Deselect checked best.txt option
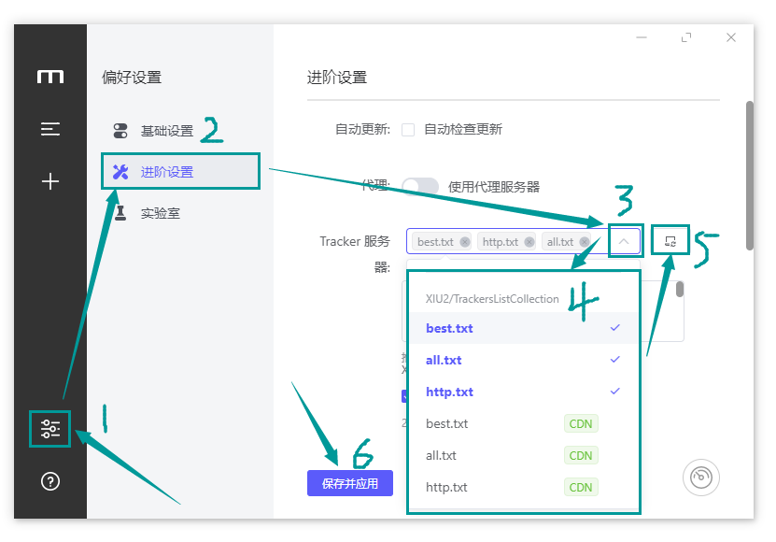 [523, 328]
